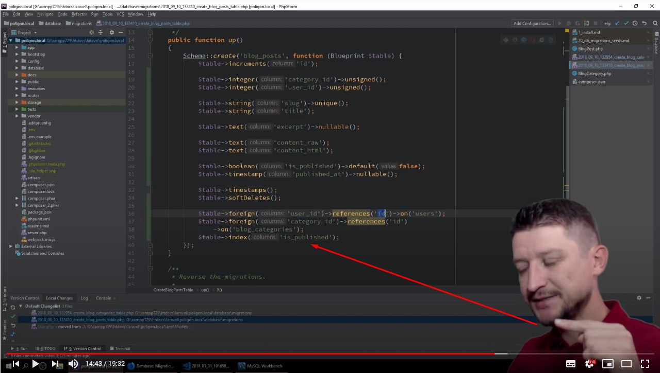Collapse the Default Changelist group
This screenshot has width=660, height=373.
click(21, 306)
